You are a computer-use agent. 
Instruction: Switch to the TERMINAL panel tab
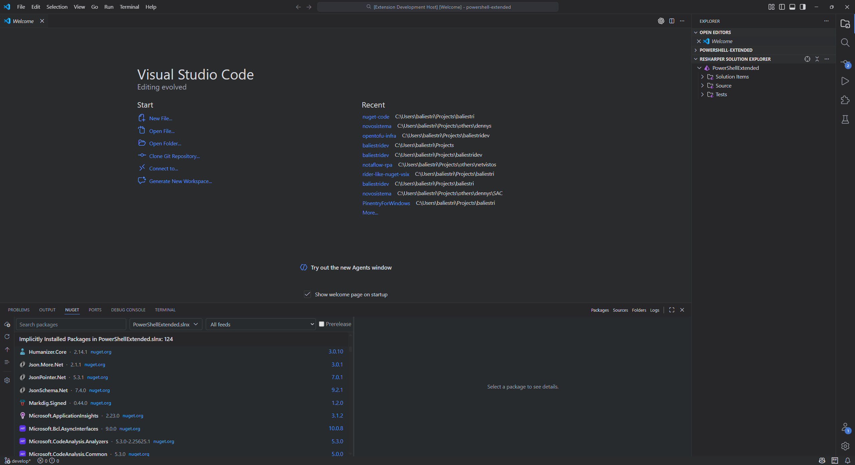click(x=165, y=310)
